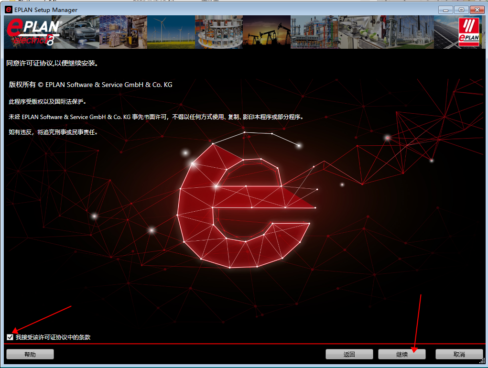488x368 pixels.
Task: Abort setup with the 取消 button
Action: [459, 354]
